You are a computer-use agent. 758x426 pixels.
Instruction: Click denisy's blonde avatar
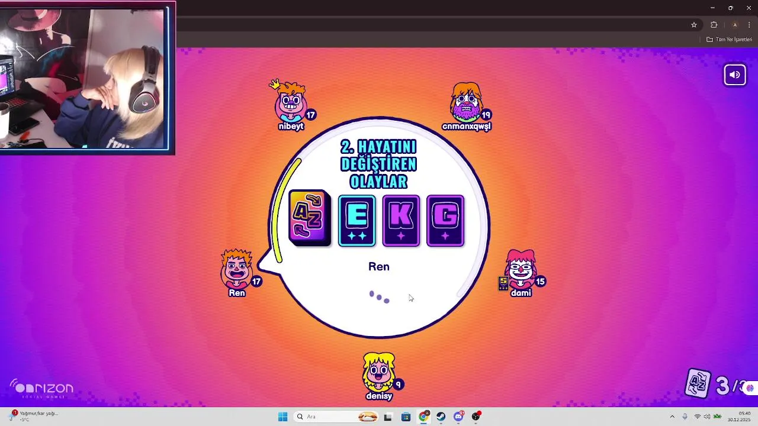pos(379,372)
